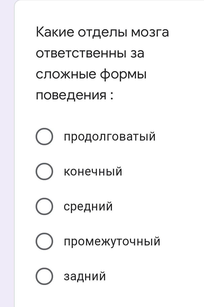The image size is (204, 307).
Task: Choose the "конечный" radio button
Action: click(x=44, y=171)
